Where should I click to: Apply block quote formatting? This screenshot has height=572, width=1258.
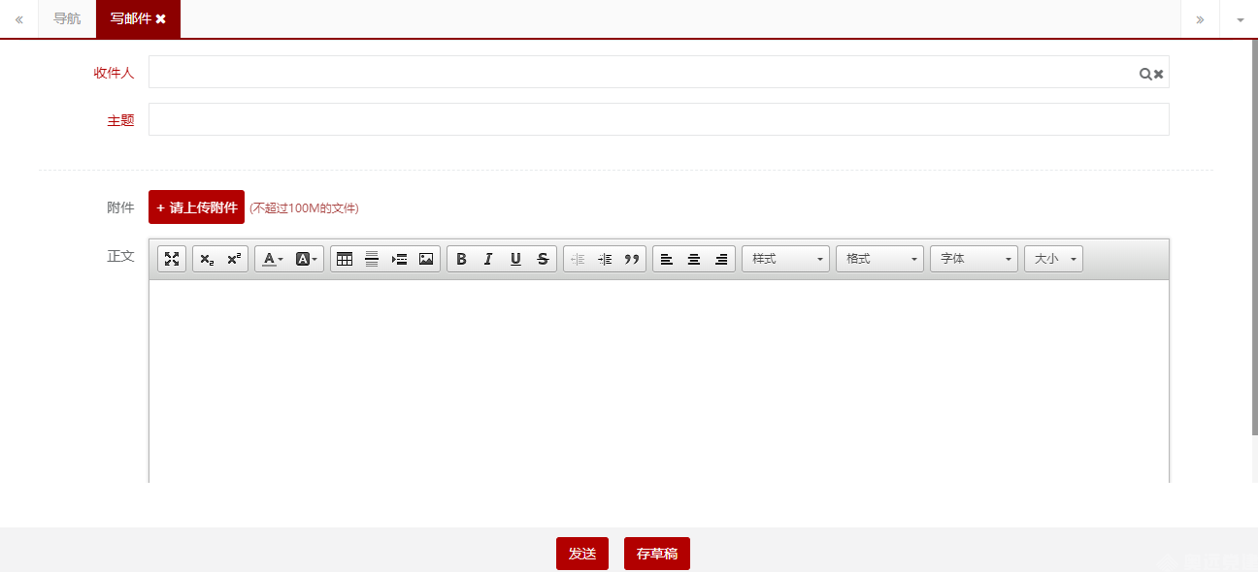tap(632, 259)
